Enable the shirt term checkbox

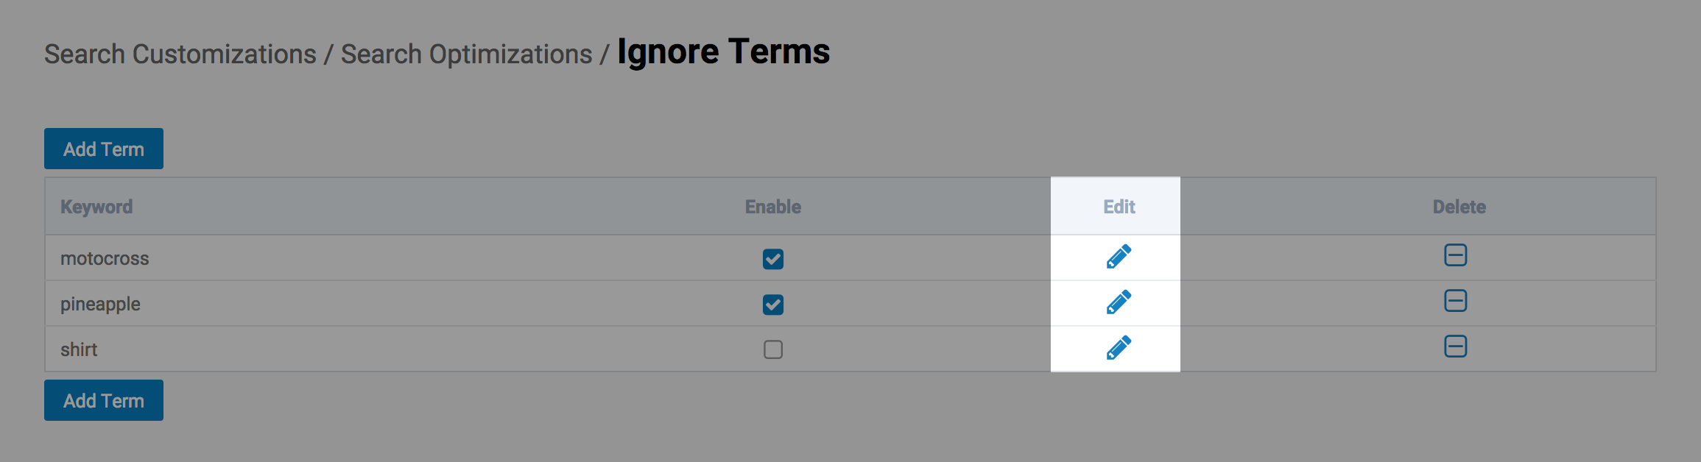[772, 349]
